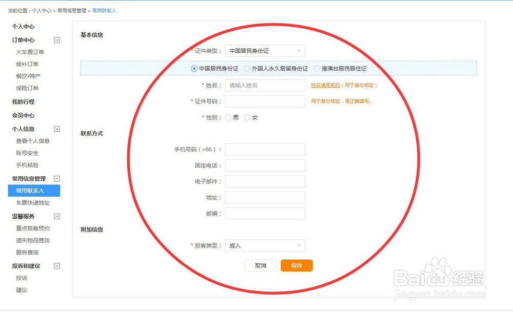The image size is (513, 312).
Task: Click the 取消 cancel button
Action: point(261,266)
